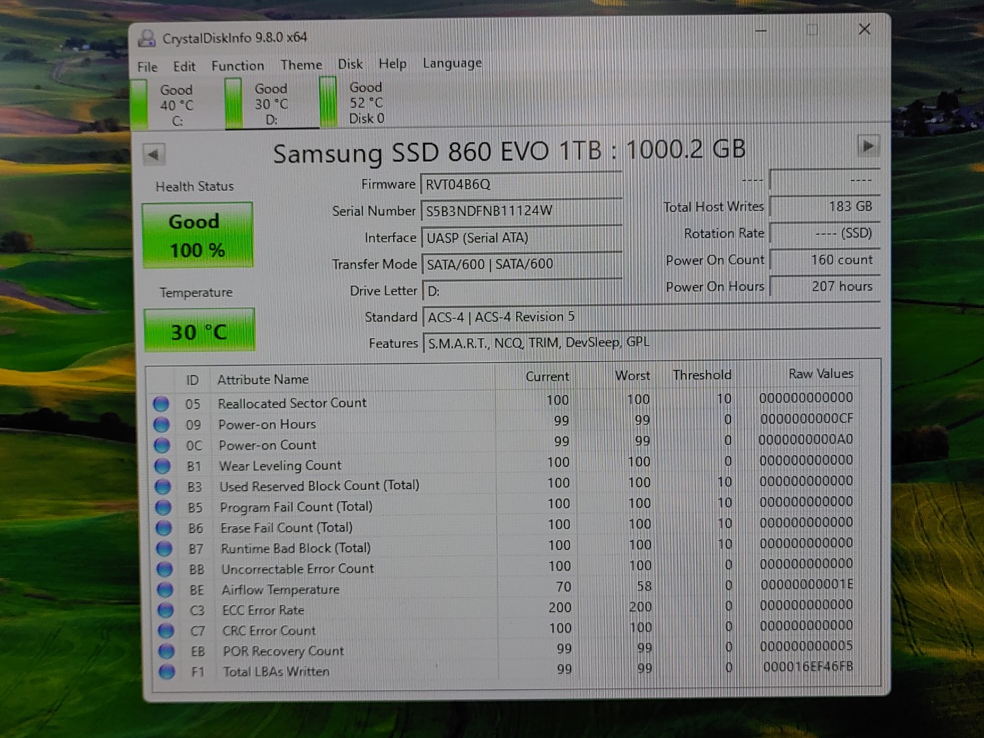Click raw value 0000000000CF

[806, 418]
